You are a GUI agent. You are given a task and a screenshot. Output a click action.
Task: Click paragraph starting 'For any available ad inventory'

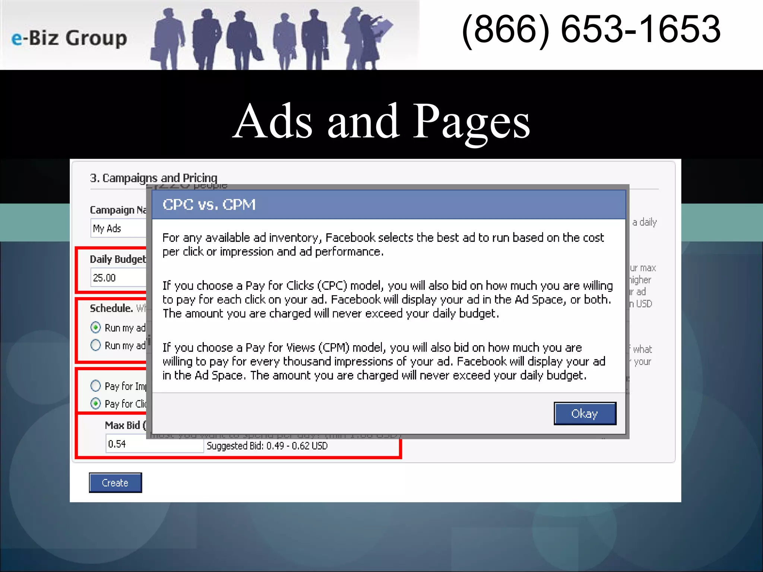(383, 245)
